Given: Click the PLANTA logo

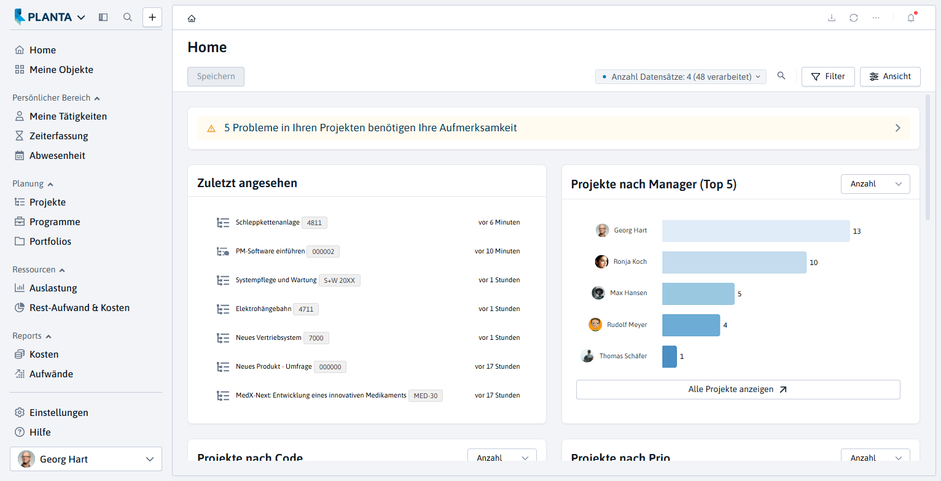Looking at the screenshot, I should pos(43,17).
